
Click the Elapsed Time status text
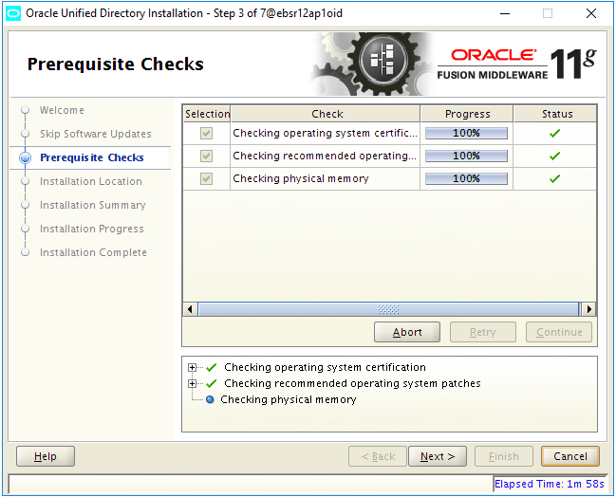[x=550, y=484]
